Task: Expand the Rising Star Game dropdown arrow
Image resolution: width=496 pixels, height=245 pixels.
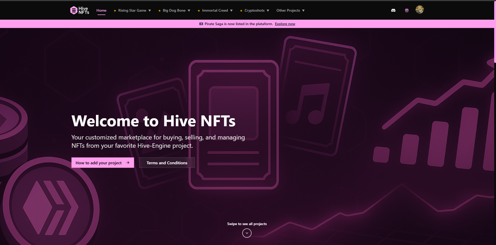Action: point(149,11)
